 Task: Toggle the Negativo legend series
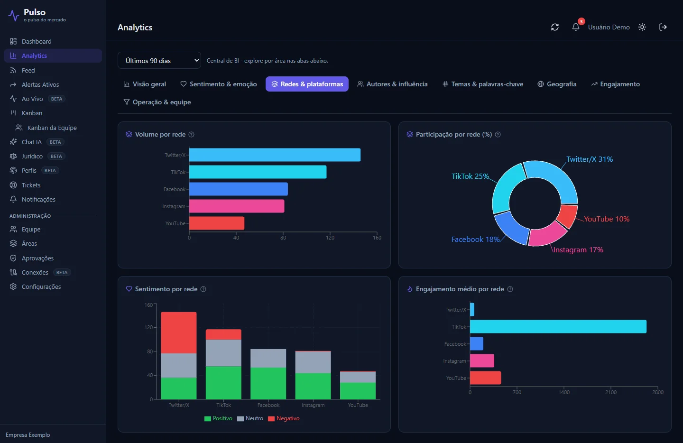tap(284, 418)
